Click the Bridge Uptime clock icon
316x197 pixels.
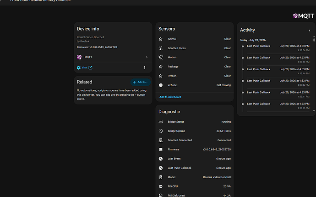point(161,131)
